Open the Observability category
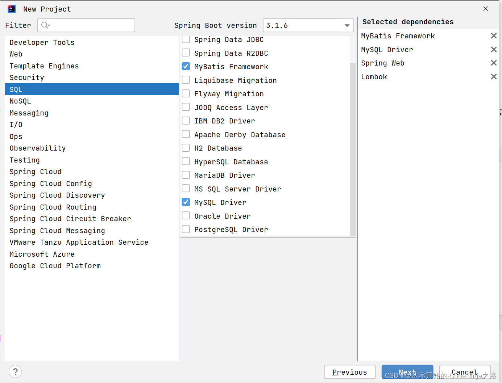This screenshot has width=502, height=383. click(92, 148)
